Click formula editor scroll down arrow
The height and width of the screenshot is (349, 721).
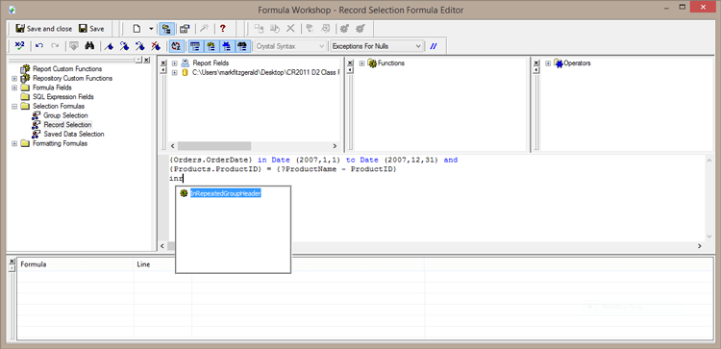click(709, 237)
